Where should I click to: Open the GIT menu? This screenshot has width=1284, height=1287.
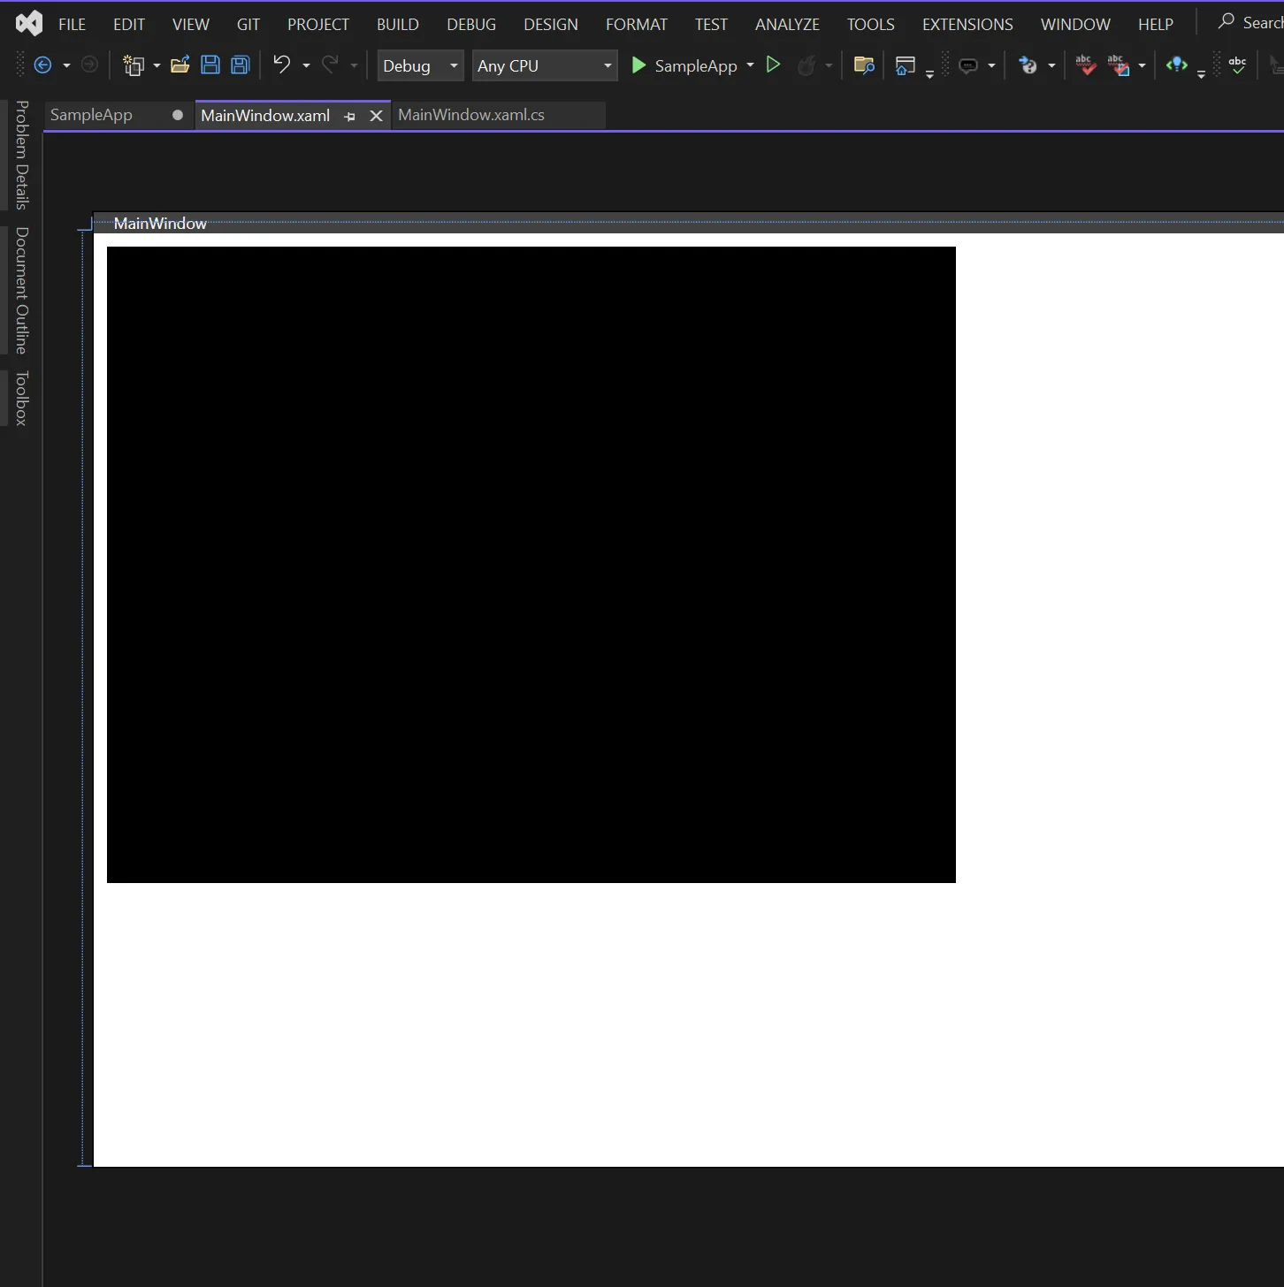click(x=248, y=24)
